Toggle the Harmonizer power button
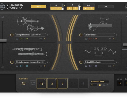 click(x=24, y=83)
